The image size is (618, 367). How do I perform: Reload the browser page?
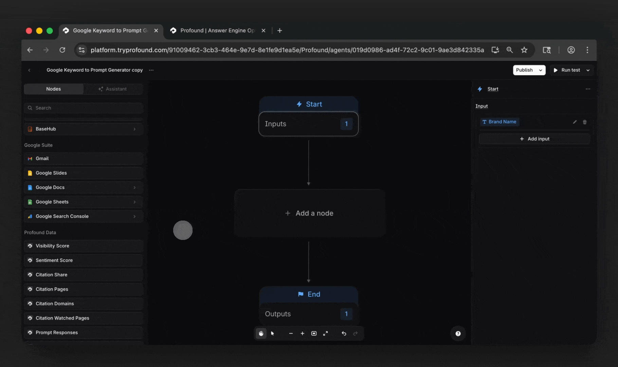[62, 50]
